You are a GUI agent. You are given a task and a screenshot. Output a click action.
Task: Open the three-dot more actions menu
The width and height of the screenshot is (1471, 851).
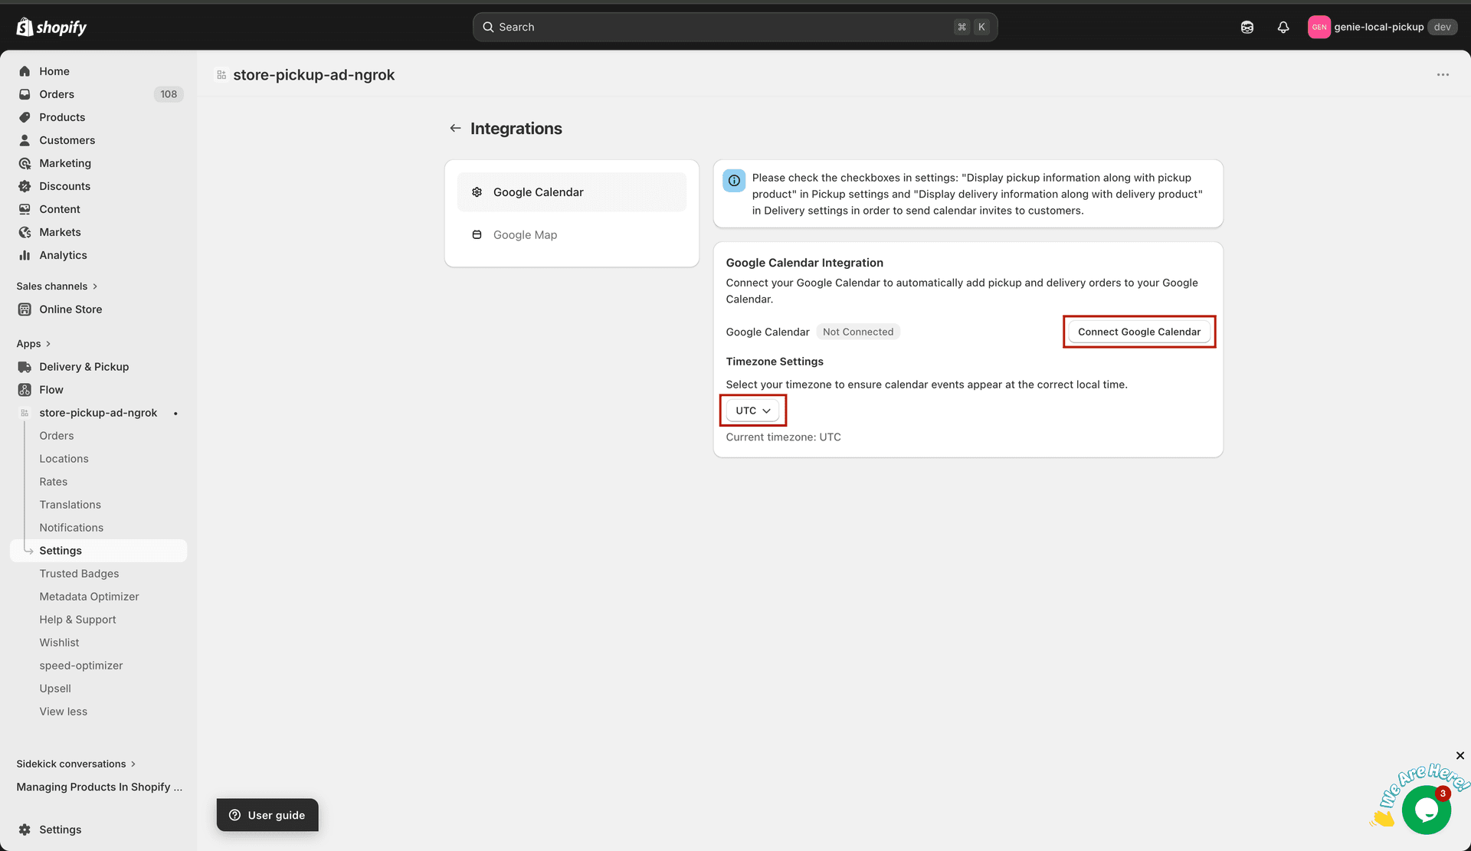1443,75
